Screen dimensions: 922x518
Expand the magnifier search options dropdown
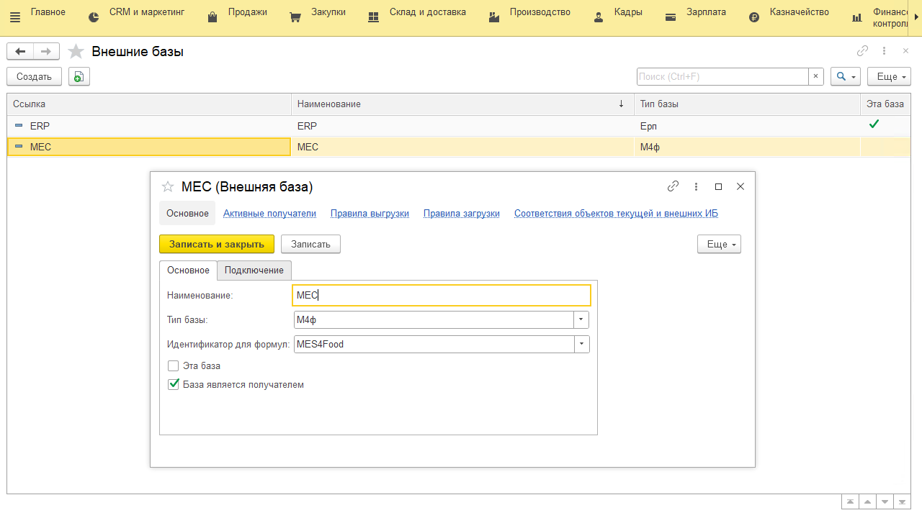(846, 76)
